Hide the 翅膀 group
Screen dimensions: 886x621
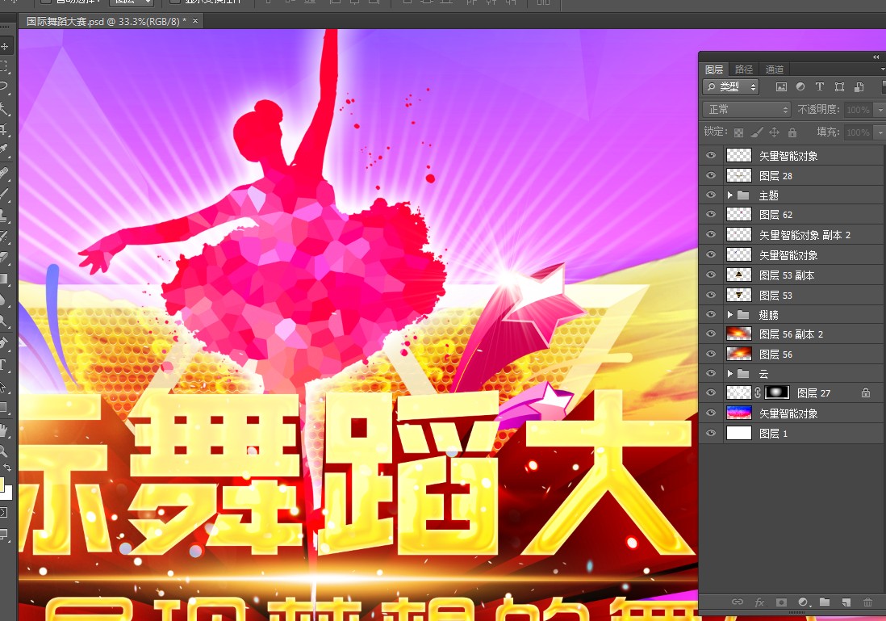coord(711,314)
